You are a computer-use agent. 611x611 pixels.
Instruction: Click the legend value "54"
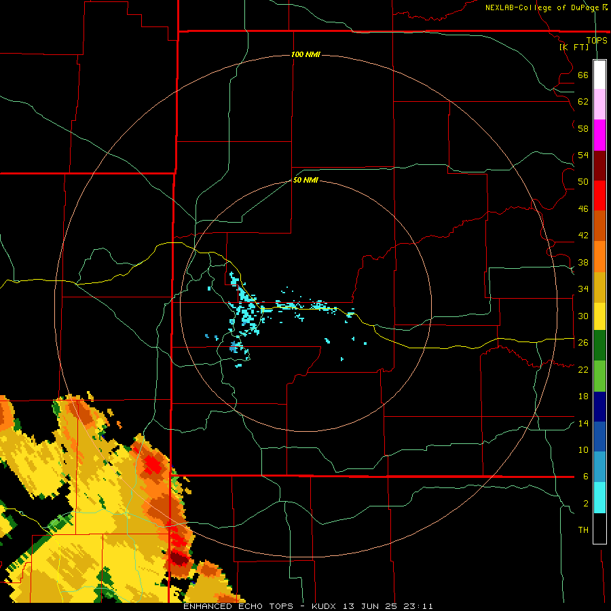[583, 155]
